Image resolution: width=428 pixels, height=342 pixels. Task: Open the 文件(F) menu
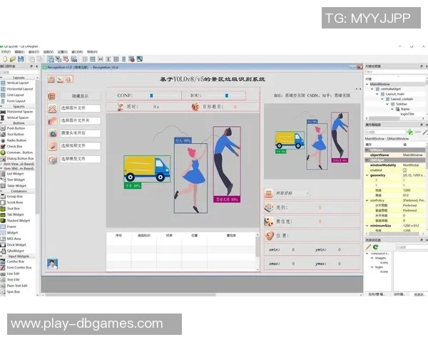tap(6, 52)
